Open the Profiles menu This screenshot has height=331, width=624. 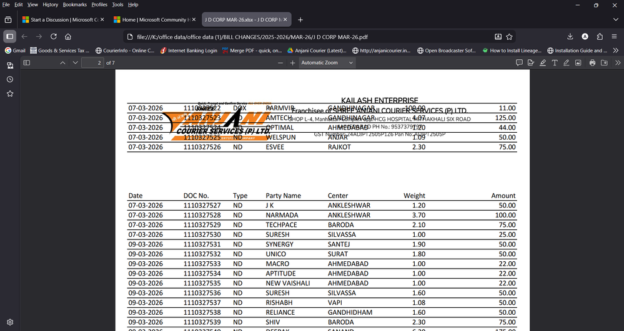(x=99, y=5)
